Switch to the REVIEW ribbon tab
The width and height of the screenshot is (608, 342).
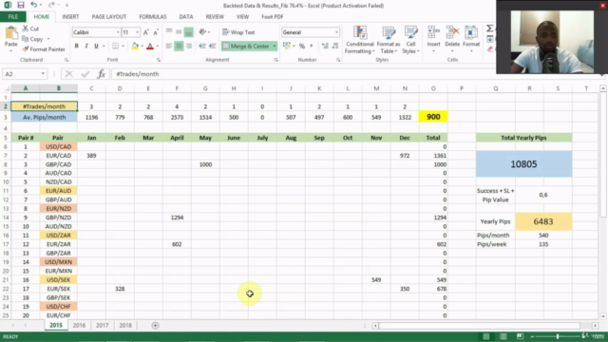(215, 17)
